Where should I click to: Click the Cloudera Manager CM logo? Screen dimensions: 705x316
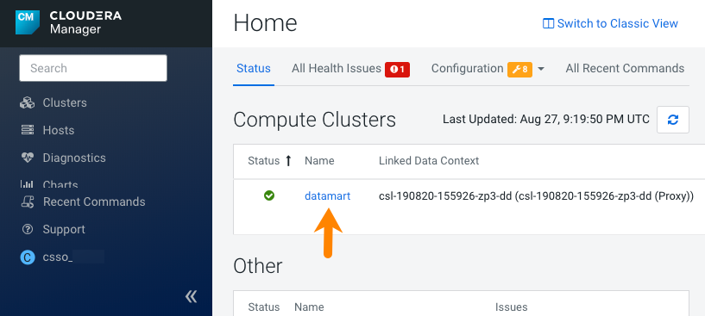[28, 22]
